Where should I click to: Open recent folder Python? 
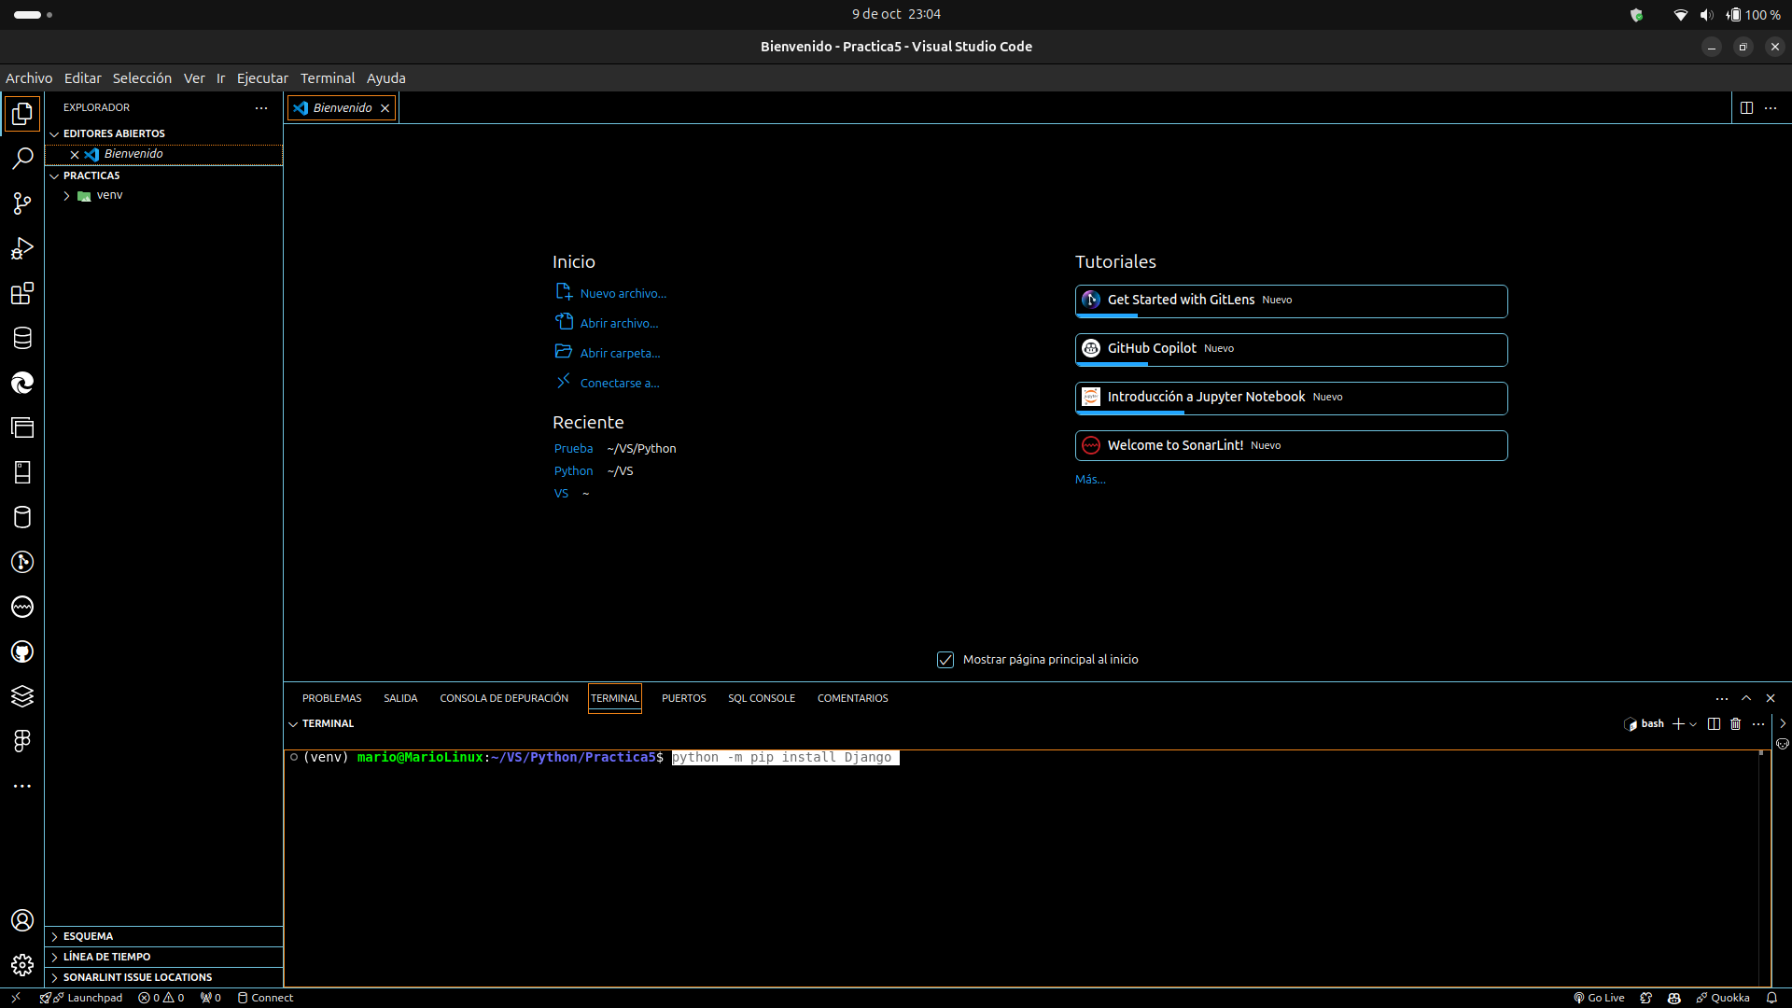(x=573, y=471)
